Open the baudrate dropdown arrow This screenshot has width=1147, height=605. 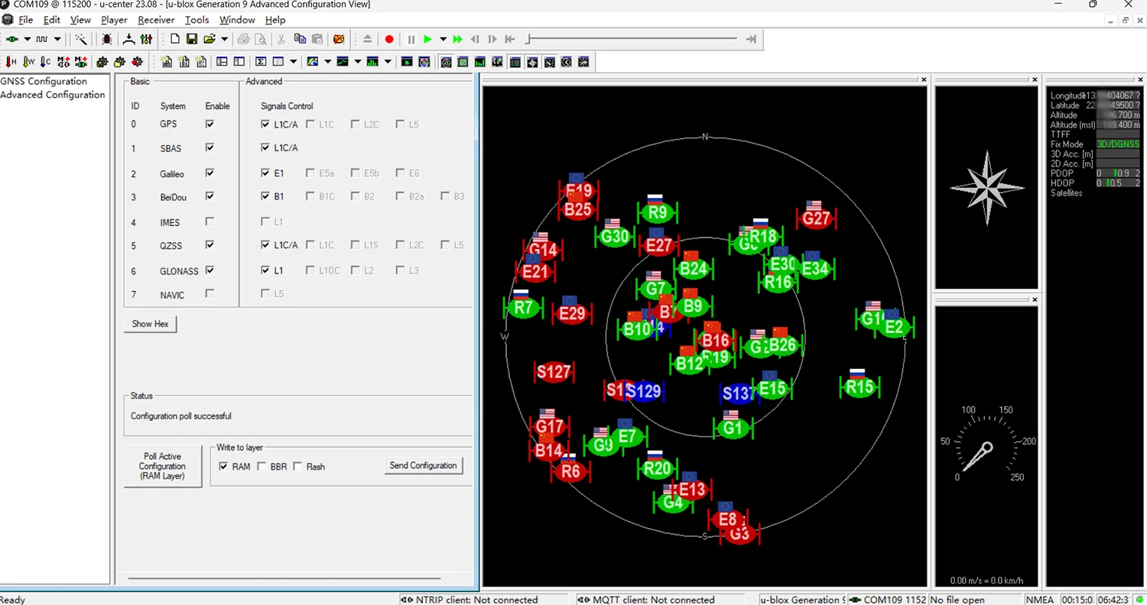click(57, 39)
